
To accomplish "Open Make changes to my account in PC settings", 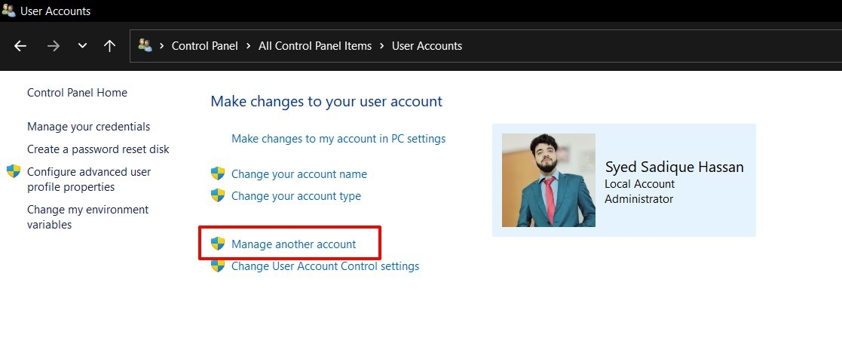I will point(338,139).
